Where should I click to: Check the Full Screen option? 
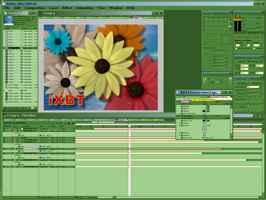tap(254, 48)
